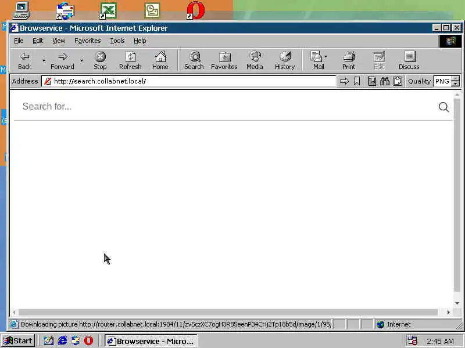The height and width of the screenshot is (348, 465).
Task: Open the Favorites menu
Action: coord(88,41)
